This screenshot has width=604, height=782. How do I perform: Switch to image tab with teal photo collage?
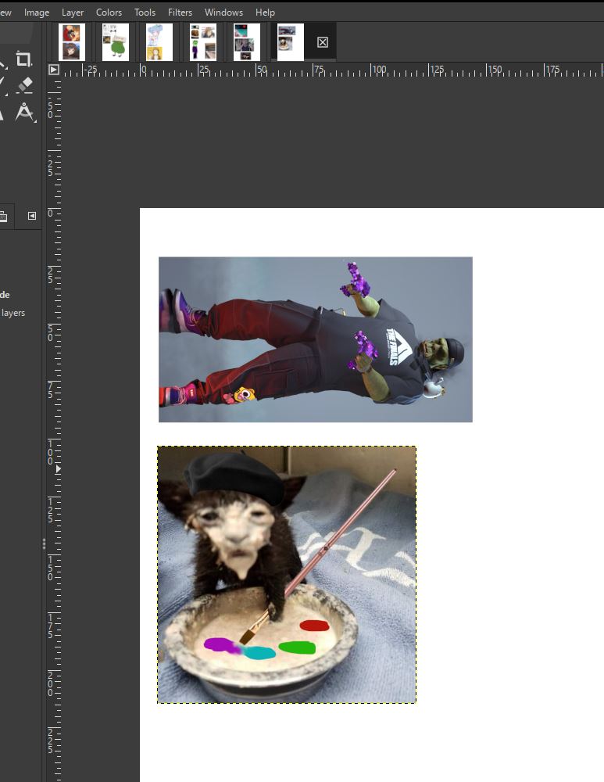(x=247, y=42)
